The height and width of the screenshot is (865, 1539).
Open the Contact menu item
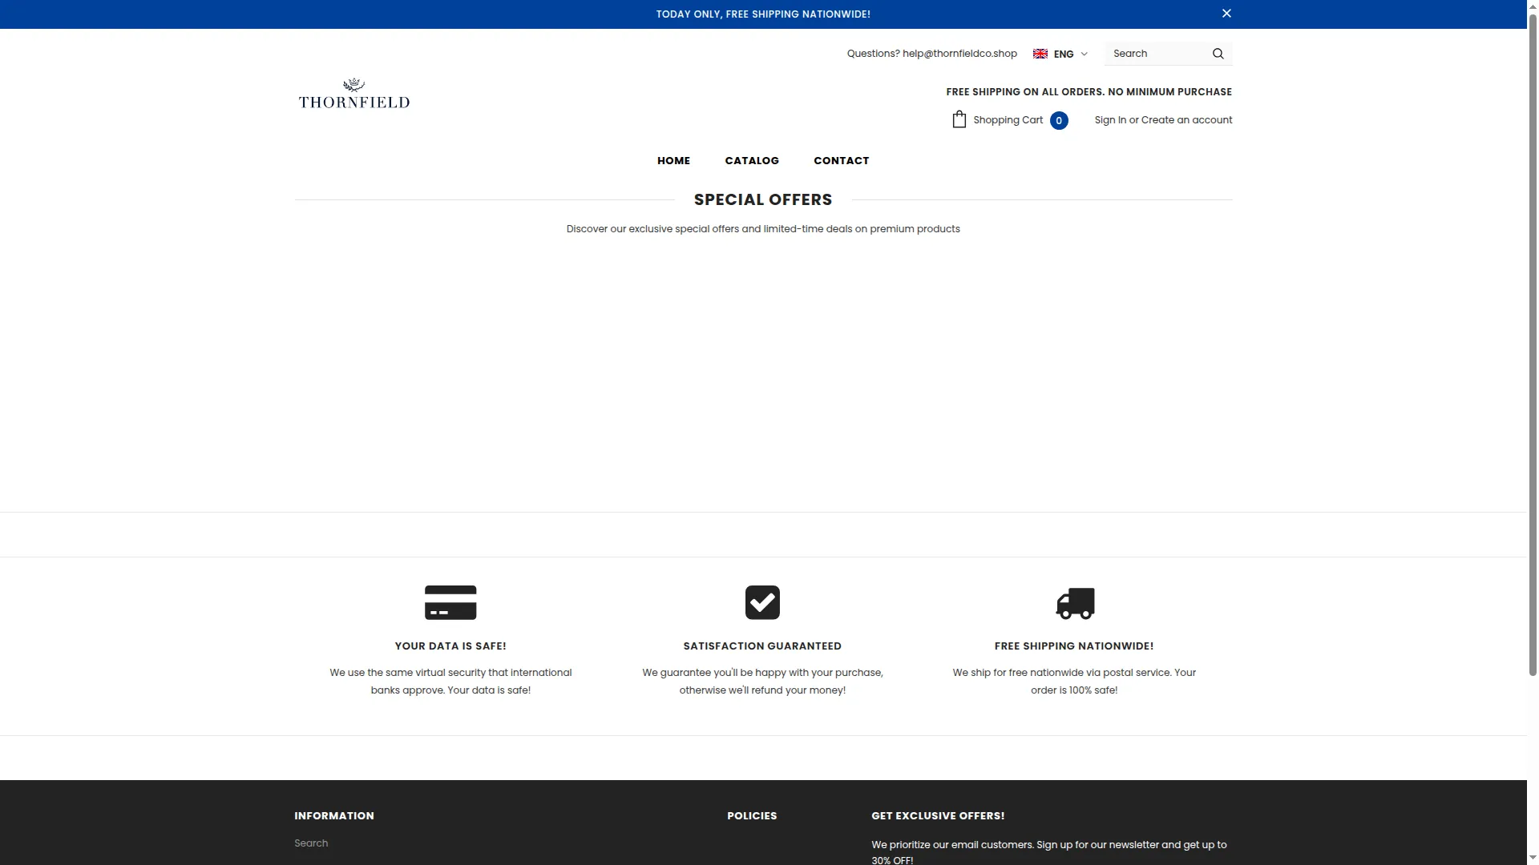coord(841,160)
